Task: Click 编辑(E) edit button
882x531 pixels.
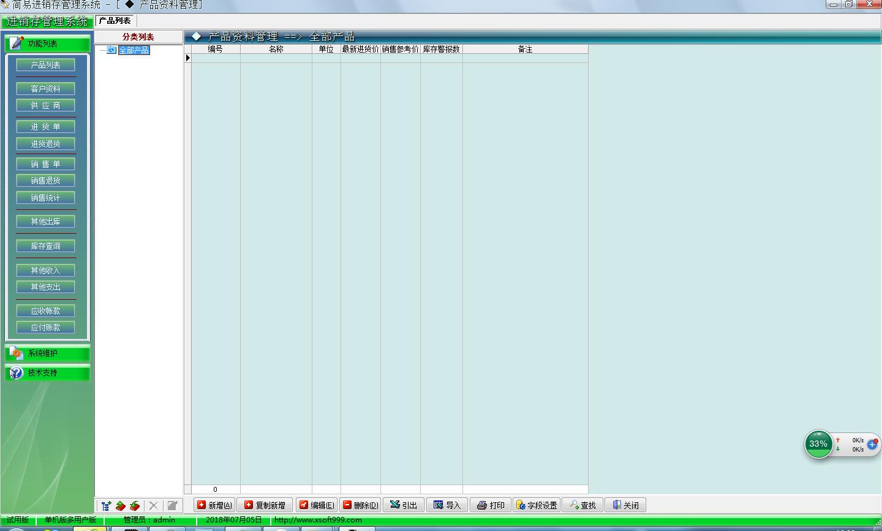Action: click(317, 505)
